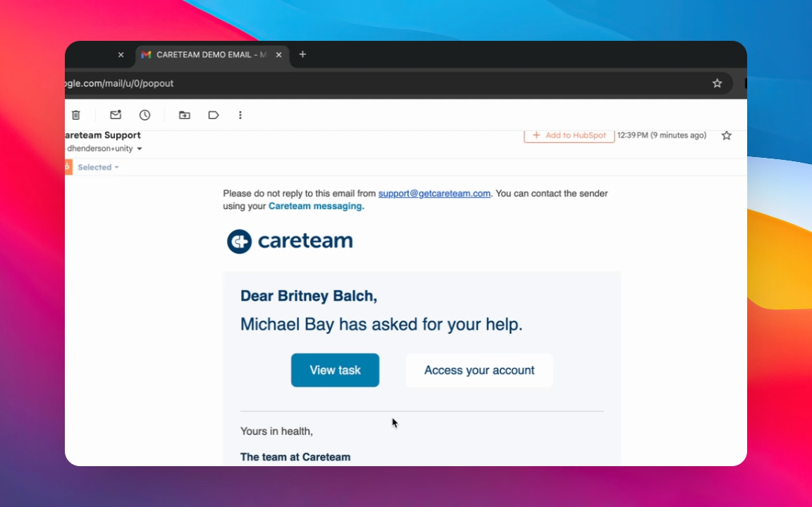Snooze the email with clock icon
Screen dimensions: 812x507
pyautogui.click(x=145, y=115)
